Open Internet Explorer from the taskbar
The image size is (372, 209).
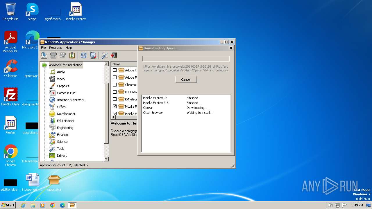coord(23,205)
